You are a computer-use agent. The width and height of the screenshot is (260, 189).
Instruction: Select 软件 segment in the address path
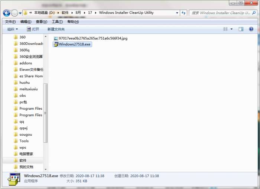[65, 13]
